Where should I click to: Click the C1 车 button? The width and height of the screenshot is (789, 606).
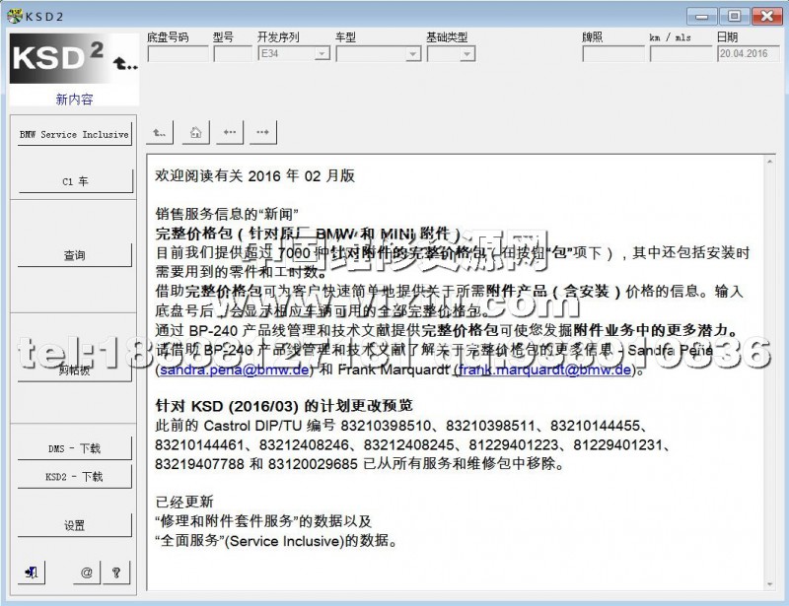click(76, 181)
